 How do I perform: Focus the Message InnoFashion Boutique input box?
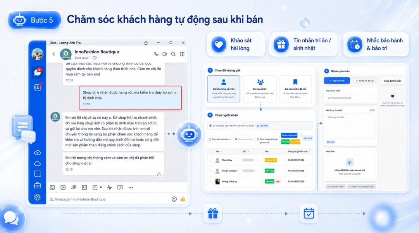point(110,199)
